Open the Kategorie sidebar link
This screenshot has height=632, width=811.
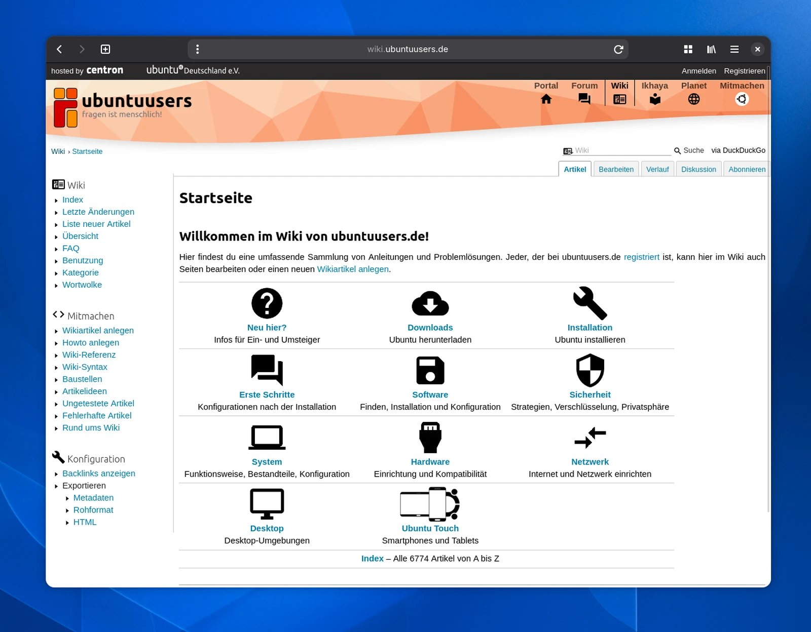pyautogui.click(x=81, y=272)
